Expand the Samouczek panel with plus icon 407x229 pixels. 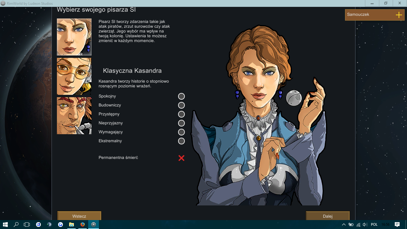[x=399, y=15]
